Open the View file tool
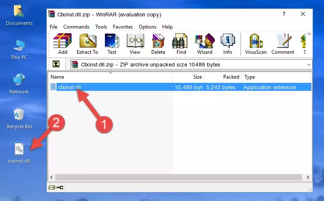The image size is (324, 201). click(135, 44)
